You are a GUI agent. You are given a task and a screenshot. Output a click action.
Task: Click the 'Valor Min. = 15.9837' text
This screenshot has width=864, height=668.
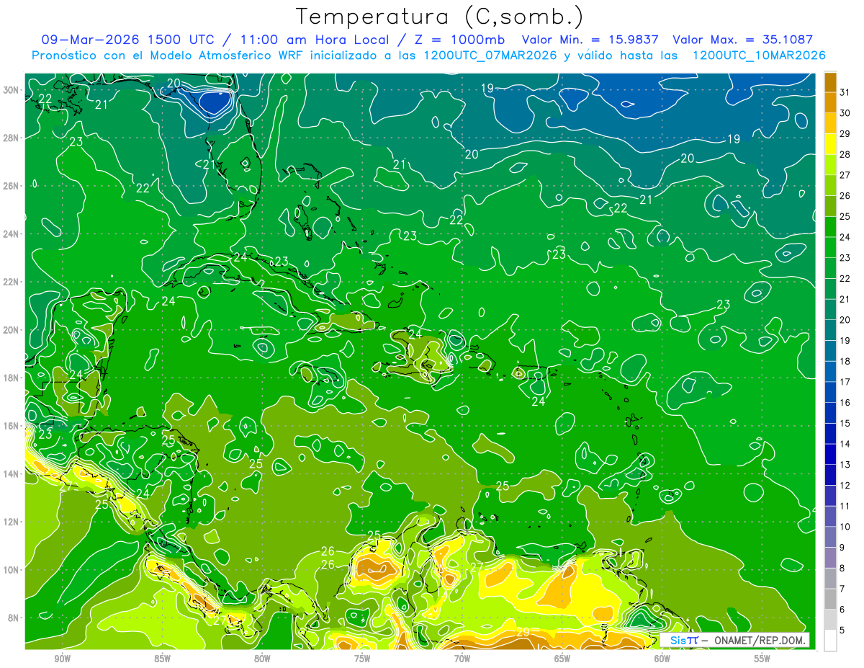[589, 39]
